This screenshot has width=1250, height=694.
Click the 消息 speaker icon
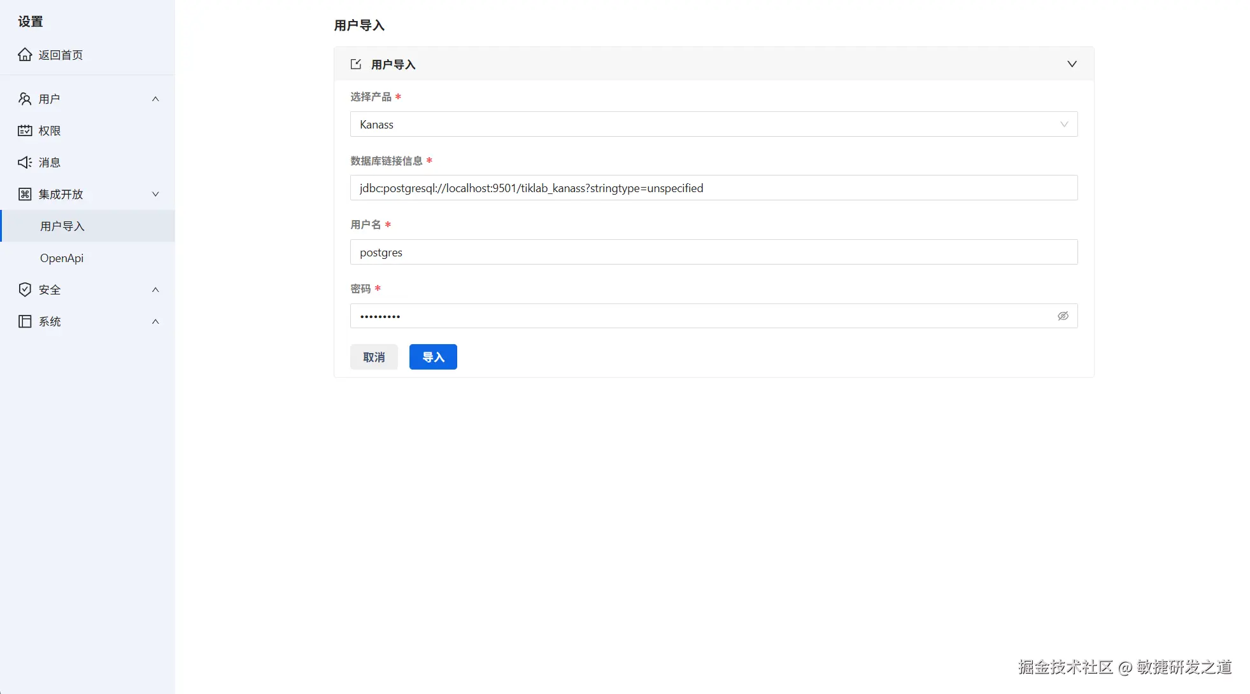click(25, 162)
